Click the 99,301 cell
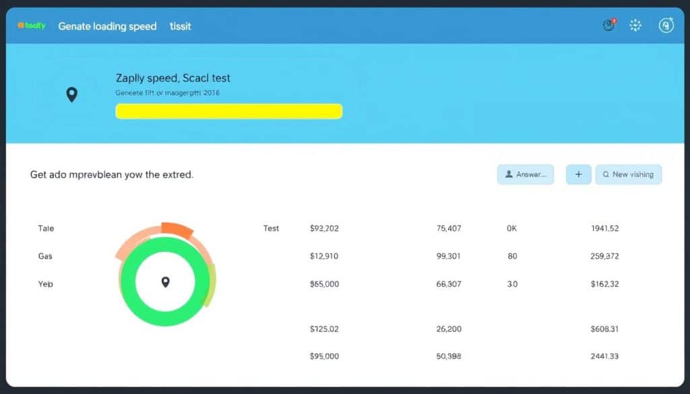The width and height of the screenshot is (690, 394). 448,256
